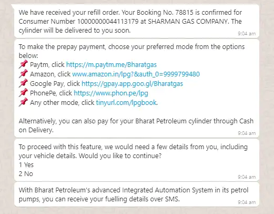Open the PhonePe lpg link
Screen dimensions: 274x214
[x=111, y=93]
